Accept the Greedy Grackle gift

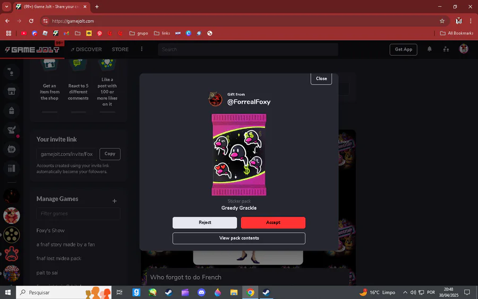(273, 223)
